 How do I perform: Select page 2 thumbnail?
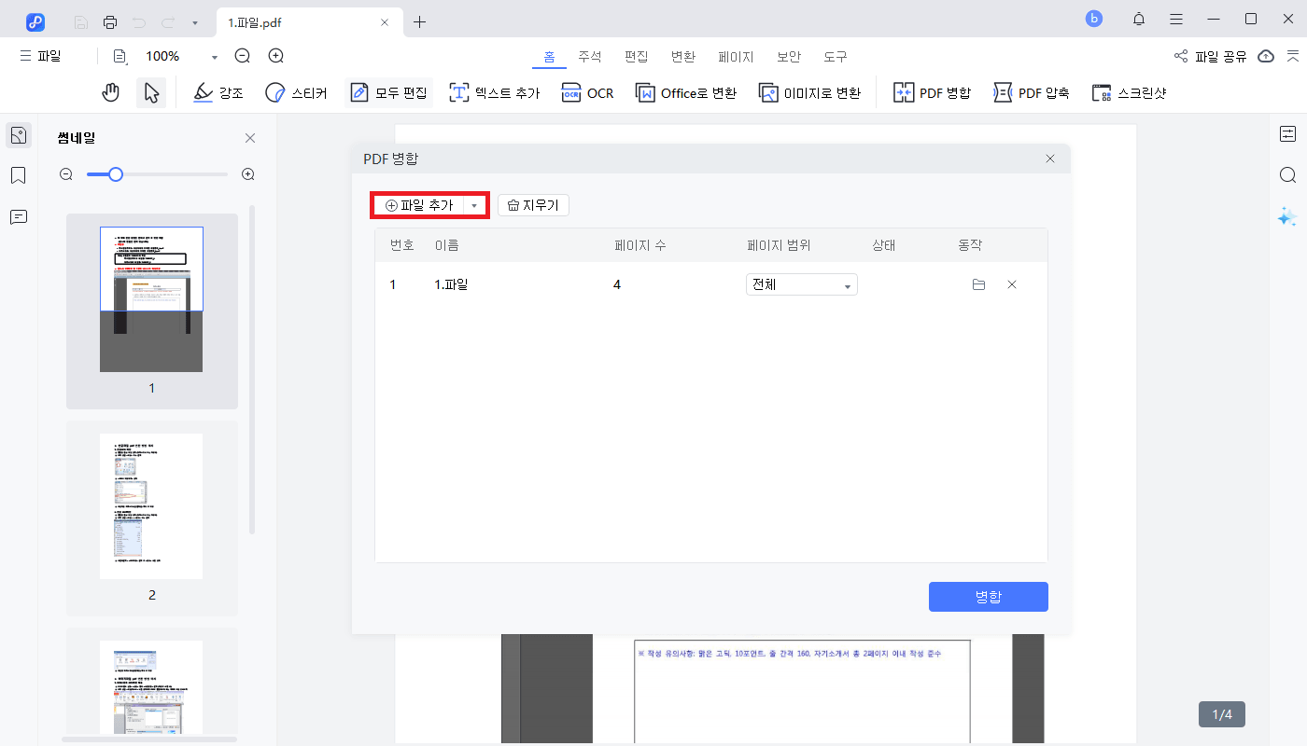(151, 518)
